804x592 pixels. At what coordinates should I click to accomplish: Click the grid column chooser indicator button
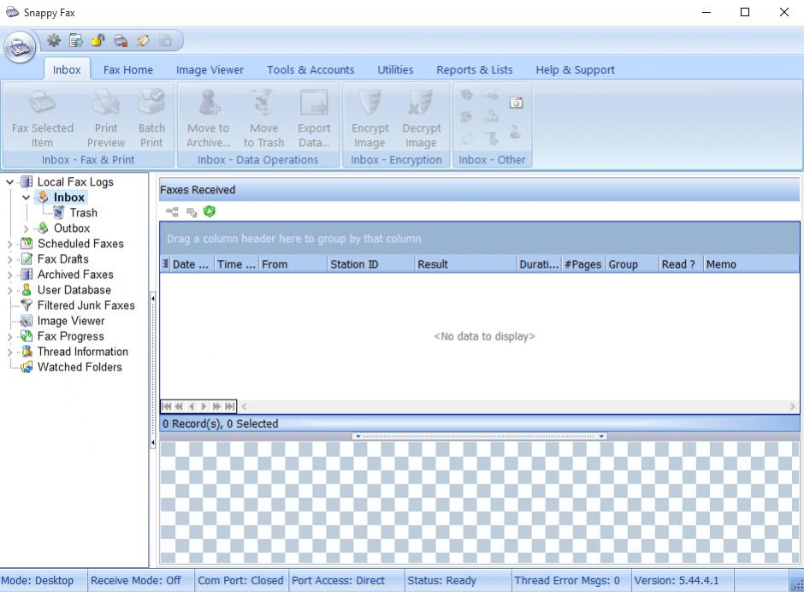click(x=165, y=264)
